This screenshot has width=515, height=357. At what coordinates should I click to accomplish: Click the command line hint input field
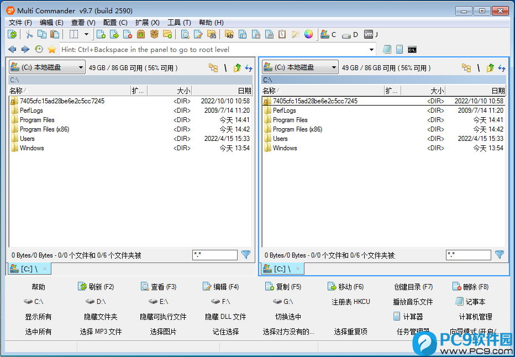tap(213, 50)
